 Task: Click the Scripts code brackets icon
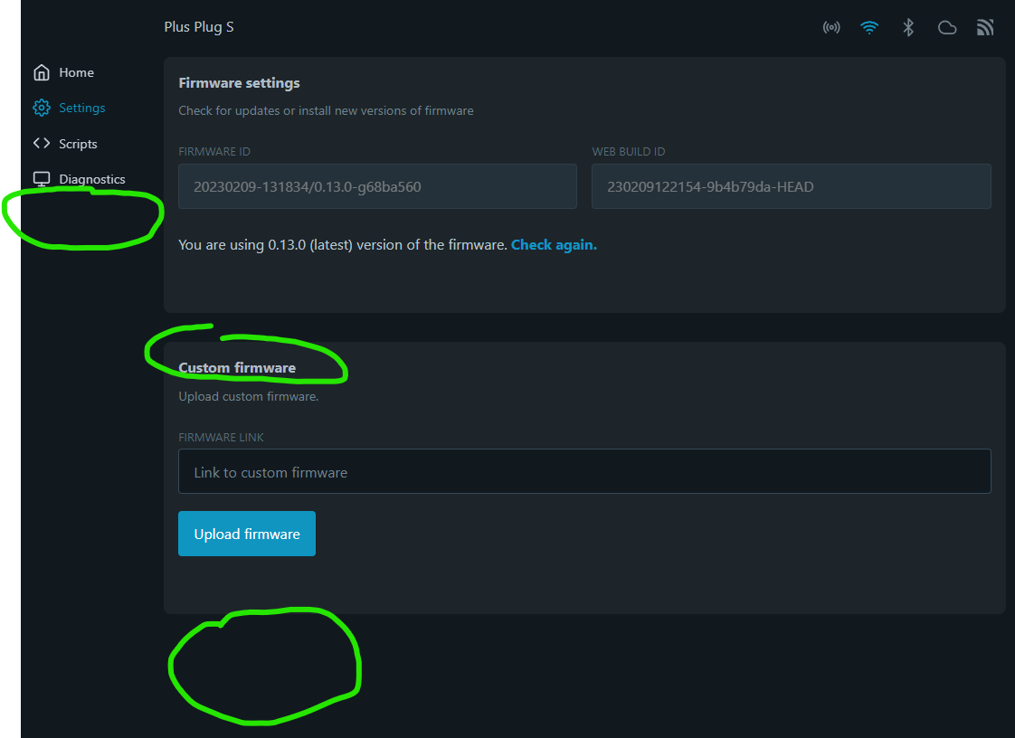[x=42, y=143]
